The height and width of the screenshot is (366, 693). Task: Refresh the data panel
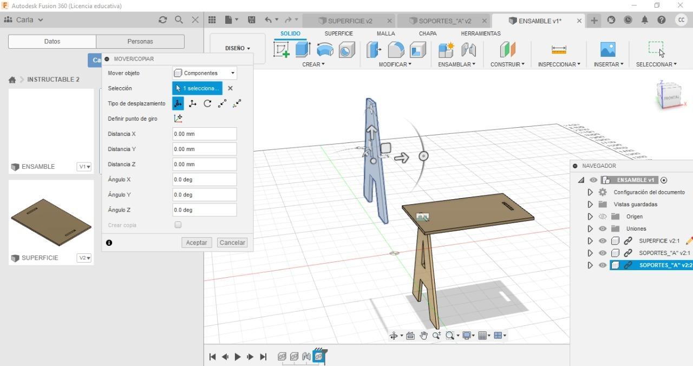(163, 20)
